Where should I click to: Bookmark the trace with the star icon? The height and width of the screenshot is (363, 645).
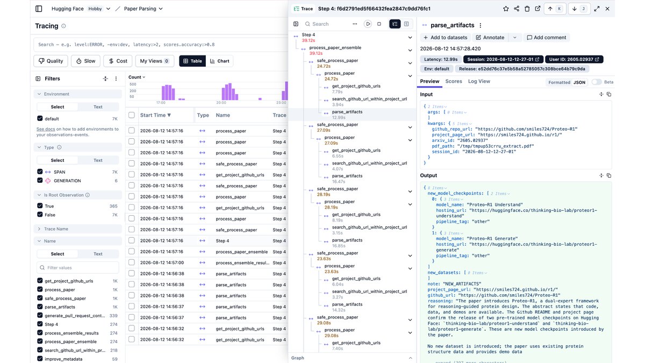[x=506, y=9]
